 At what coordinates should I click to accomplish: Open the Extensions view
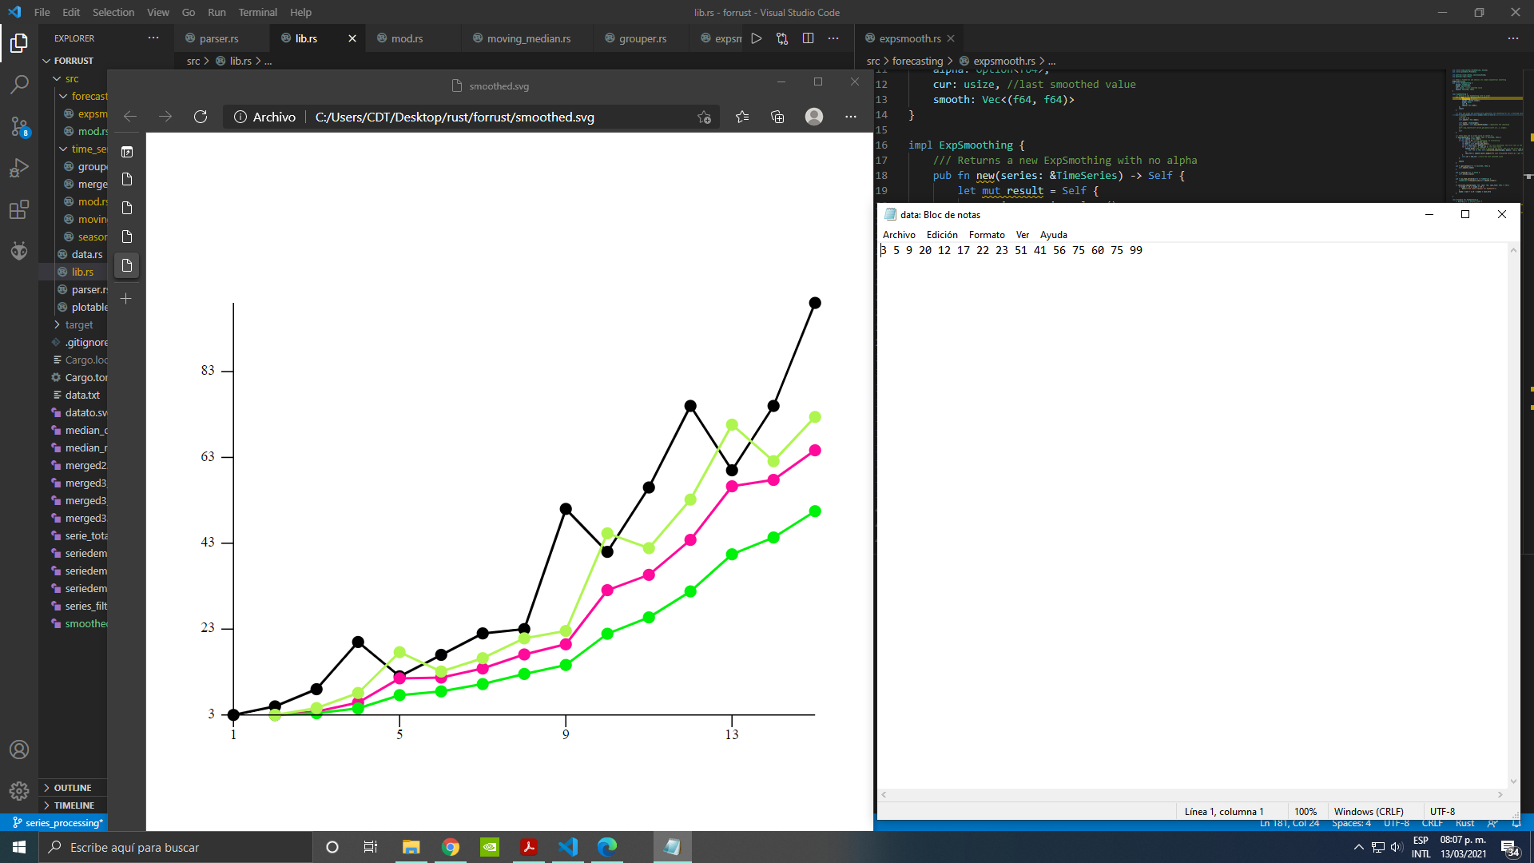click(19, 210)
